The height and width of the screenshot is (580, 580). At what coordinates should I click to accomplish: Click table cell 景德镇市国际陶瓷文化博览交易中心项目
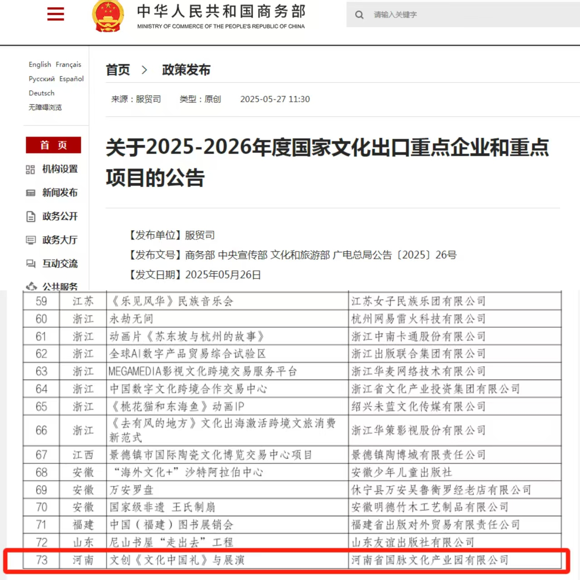pyautogui.click(x=227, y=455)
